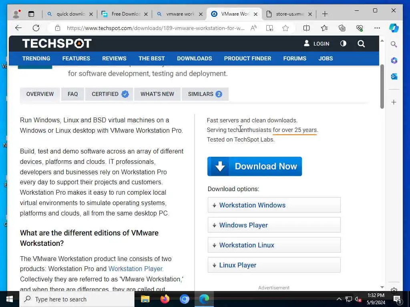The image size is (410, 307).
Task: Toggle the TechSpot dark mode
Action: tap(343, 44)
